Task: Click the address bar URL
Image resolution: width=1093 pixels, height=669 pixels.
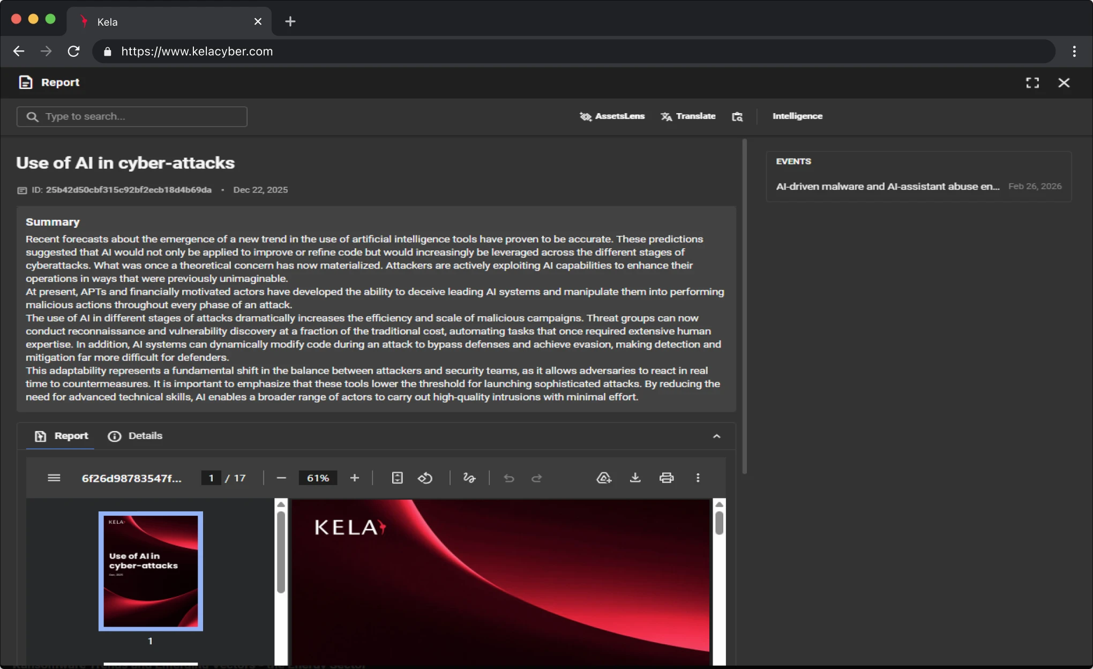Action: click(197, 51)
